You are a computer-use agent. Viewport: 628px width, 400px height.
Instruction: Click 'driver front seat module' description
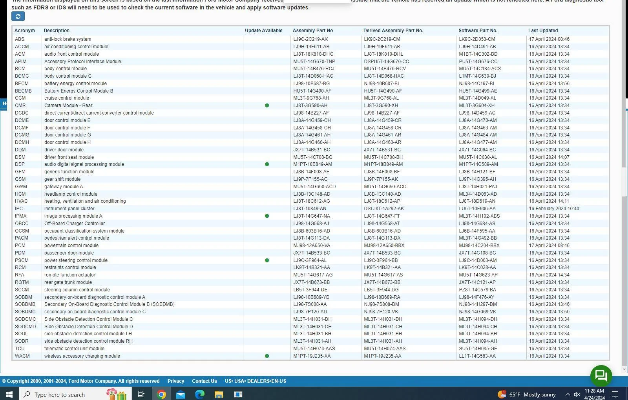pyautogui.click(x=69, y=157)
